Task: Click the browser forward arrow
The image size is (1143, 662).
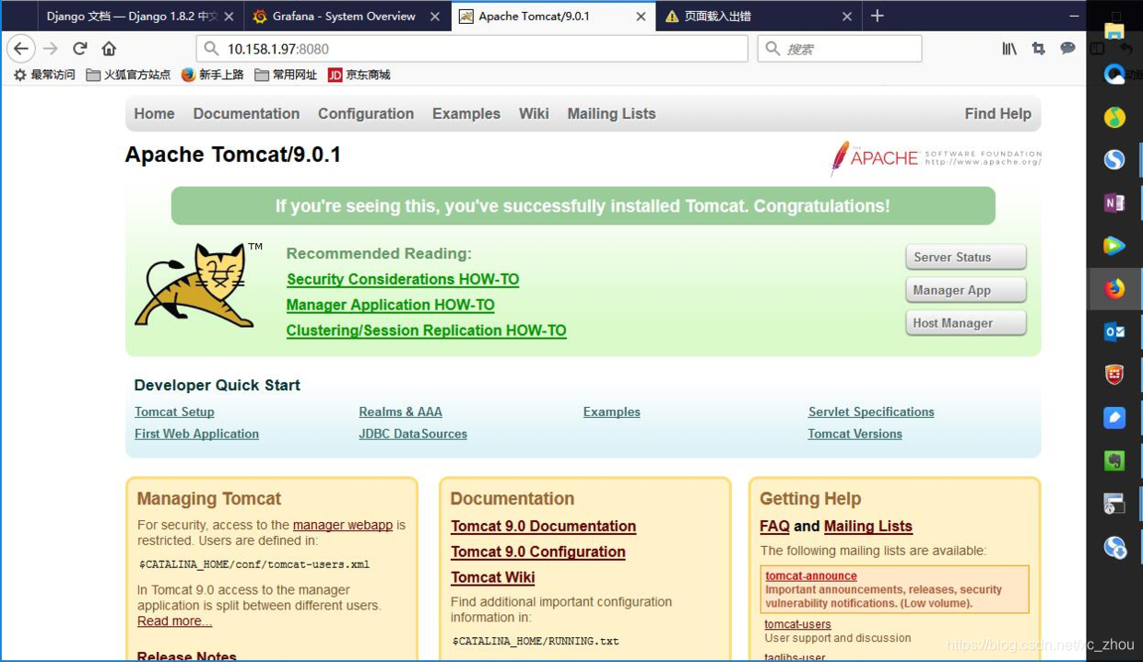Action: pos(51,49)
